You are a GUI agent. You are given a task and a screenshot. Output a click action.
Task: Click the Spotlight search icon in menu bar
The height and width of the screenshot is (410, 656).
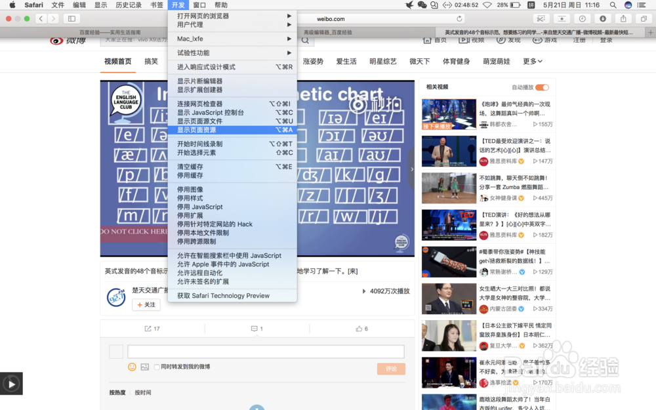613,5
